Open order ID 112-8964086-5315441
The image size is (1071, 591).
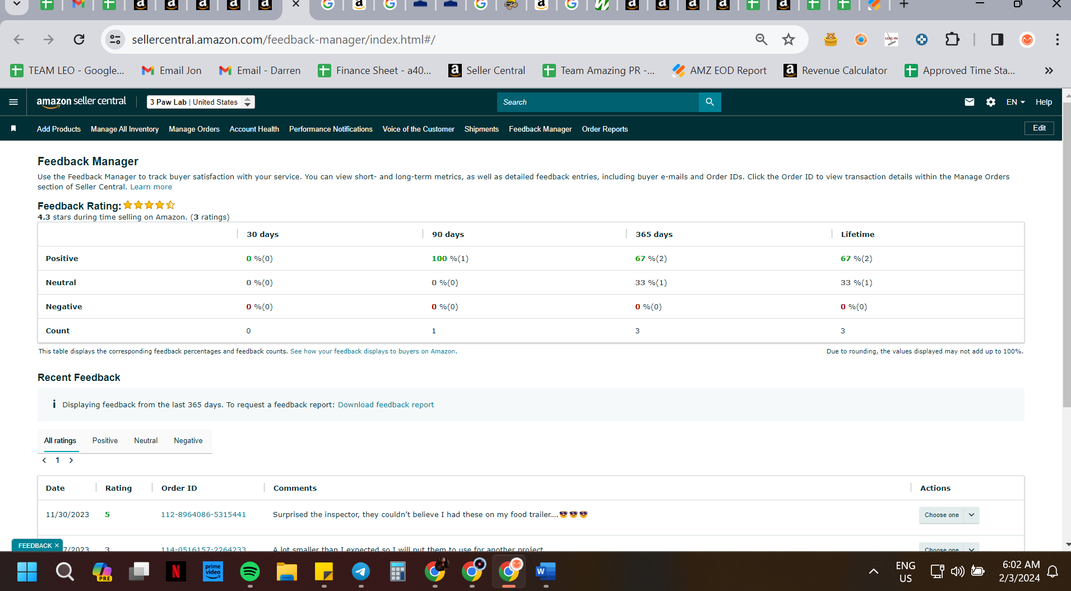tap(203, 515)
